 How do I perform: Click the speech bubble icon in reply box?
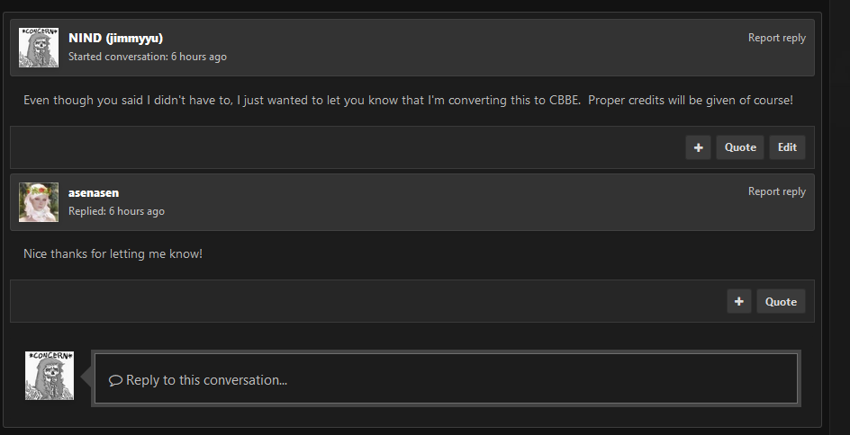point(115,380)
